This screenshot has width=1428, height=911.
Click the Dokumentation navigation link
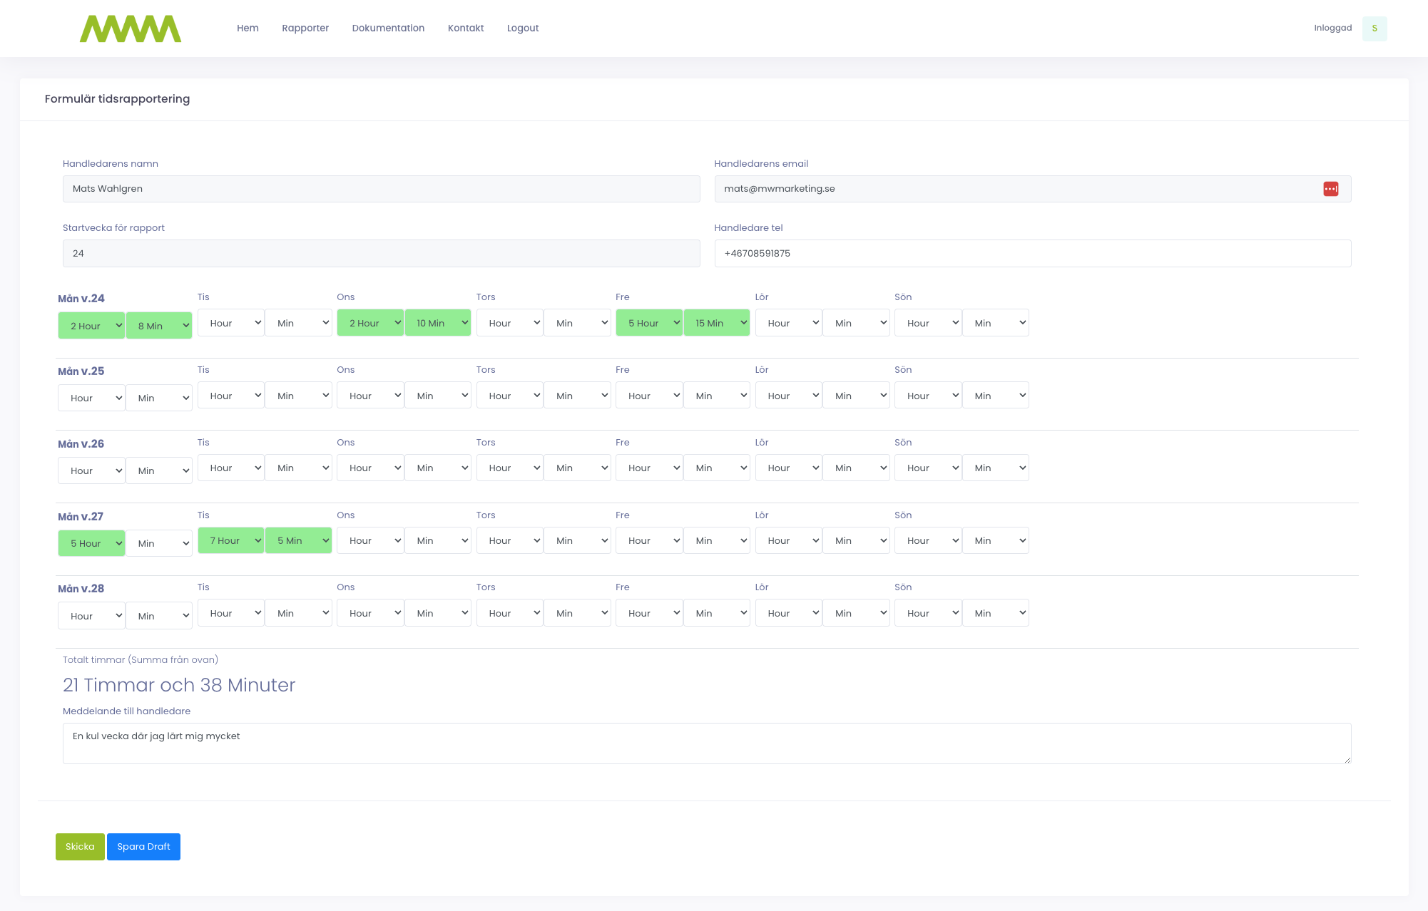pyautogui.click(x=389, y=28)
